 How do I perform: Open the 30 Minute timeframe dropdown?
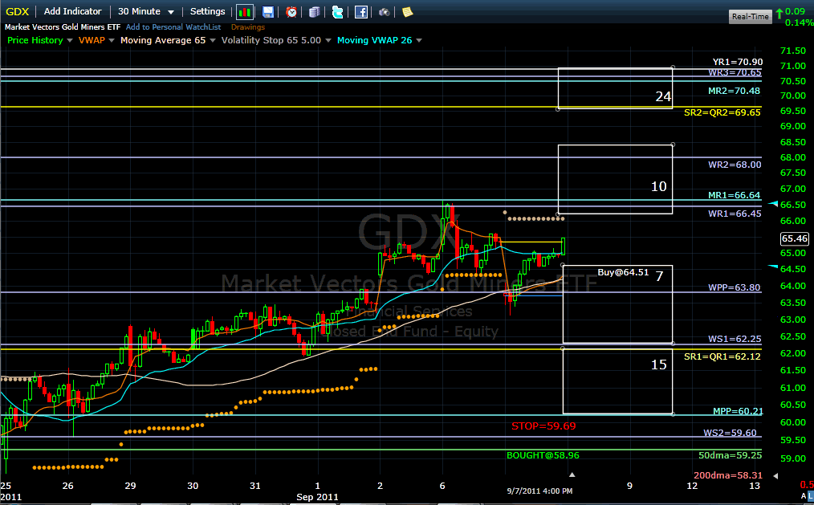click(x=146, y=11)
